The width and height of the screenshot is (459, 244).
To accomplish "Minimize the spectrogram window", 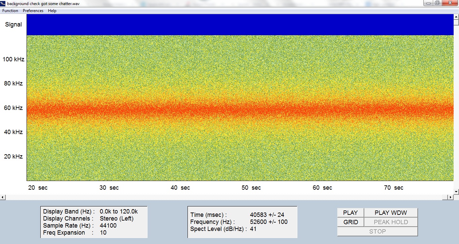I will (428, 3).
